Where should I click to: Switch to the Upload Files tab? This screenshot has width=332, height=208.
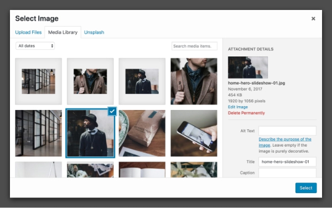click(28, 33)
